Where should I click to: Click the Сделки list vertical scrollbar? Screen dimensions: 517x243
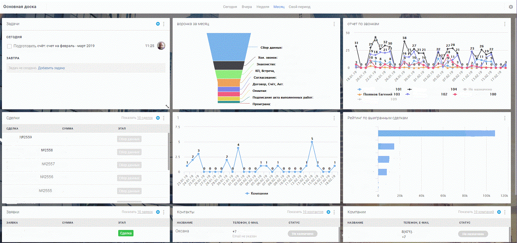[169, 151]
